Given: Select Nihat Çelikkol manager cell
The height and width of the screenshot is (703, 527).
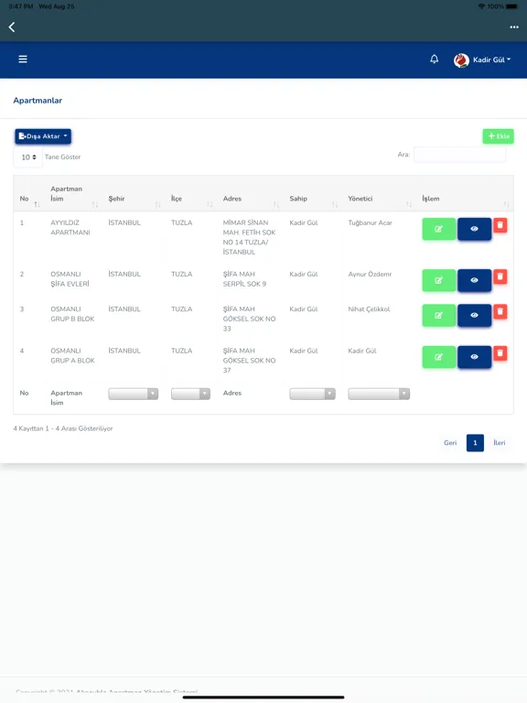Looking at the screenshot, I should pyautogui.click(x=369, y=309).
